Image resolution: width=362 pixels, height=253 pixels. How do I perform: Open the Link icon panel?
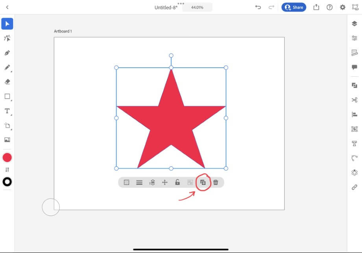point(355,187)
